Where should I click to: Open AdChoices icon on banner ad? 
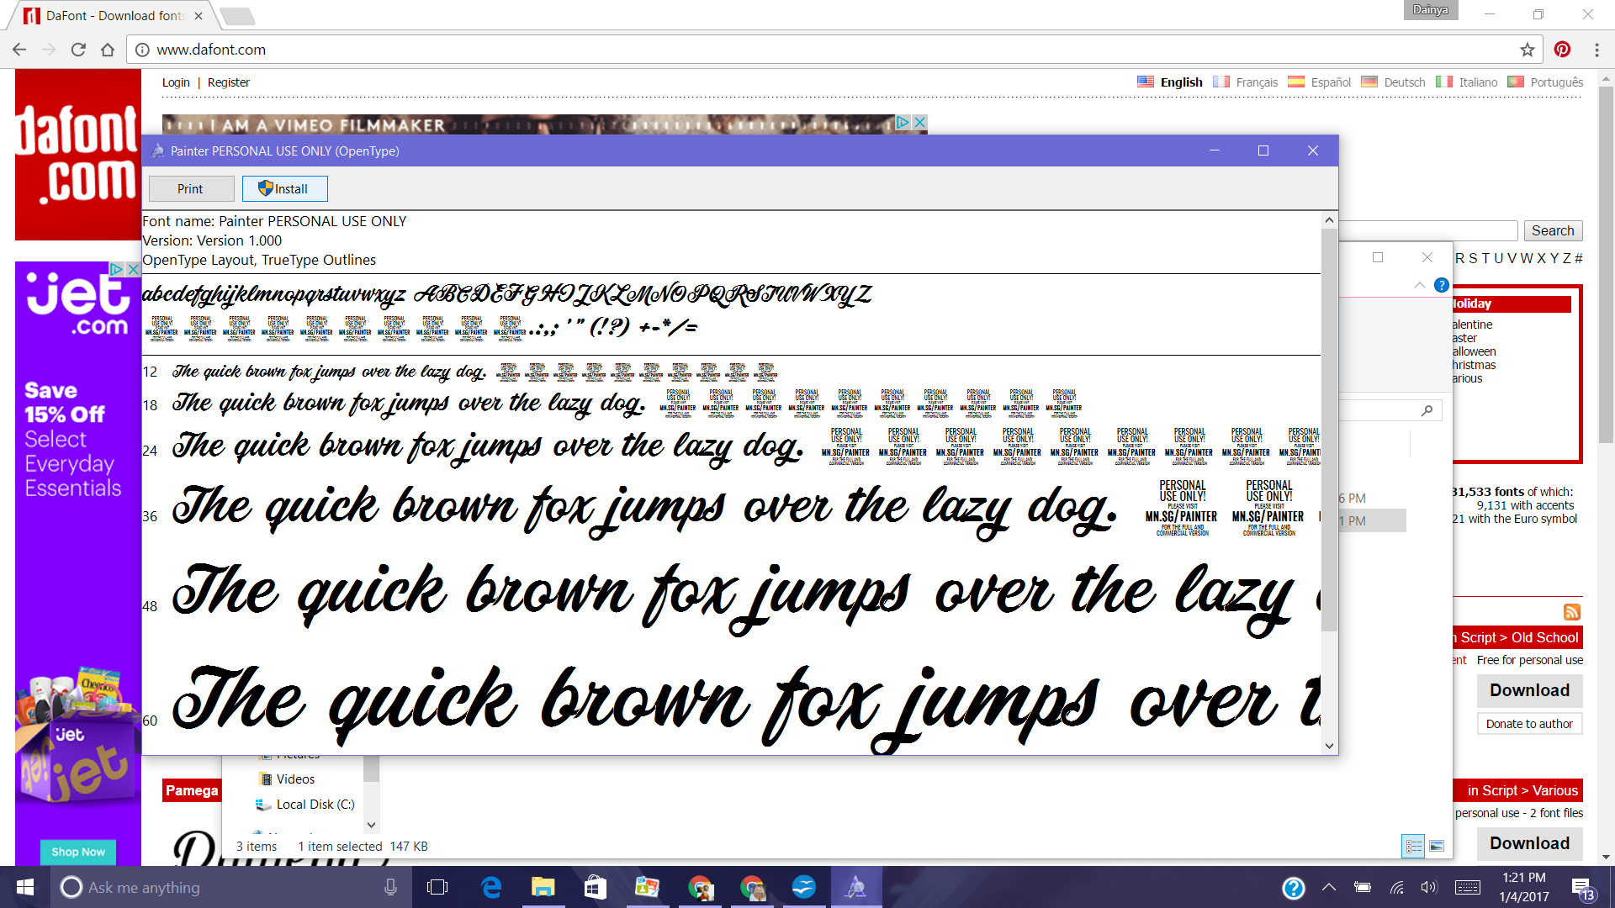point(903,123)
